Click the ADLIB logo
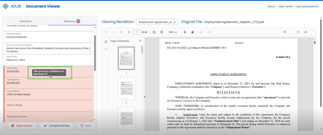The height and width of the screenshot is (135, 323). coord(12,6)
